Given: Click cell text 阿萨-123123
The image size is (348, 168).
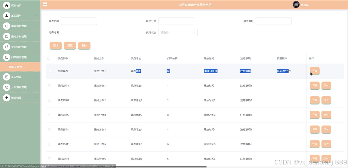Looking at the screenshot, I should [x=284, y=71].
